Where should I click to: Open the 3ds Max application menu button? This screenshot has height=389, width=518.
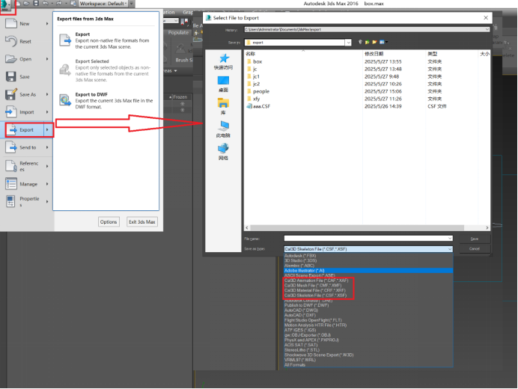(6, 5)
